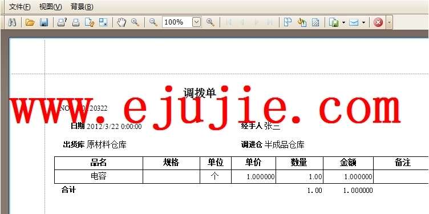Click the 电容 item cell
Image resolution: width=429 pixels, height=214 pixels.
pyautogui.click(x=99, y=176)
